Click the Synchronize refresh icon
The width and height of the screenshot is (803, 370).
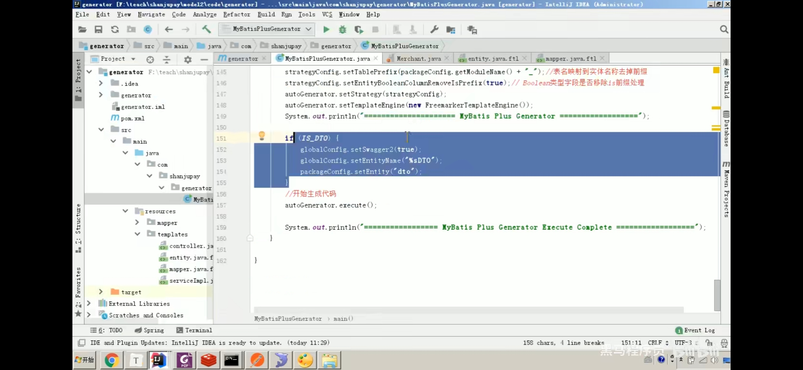pyautogui.click(x=115, y=29)
